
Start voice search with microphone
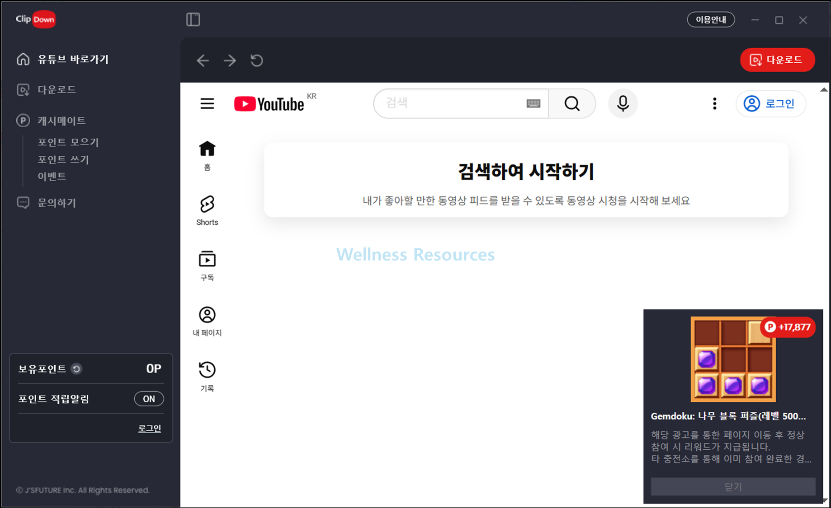click(623, 103)
